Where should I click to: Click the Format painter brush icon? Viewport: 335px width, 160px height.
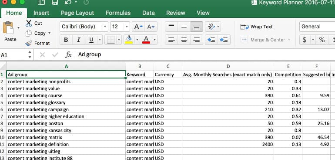click(29, 43)
